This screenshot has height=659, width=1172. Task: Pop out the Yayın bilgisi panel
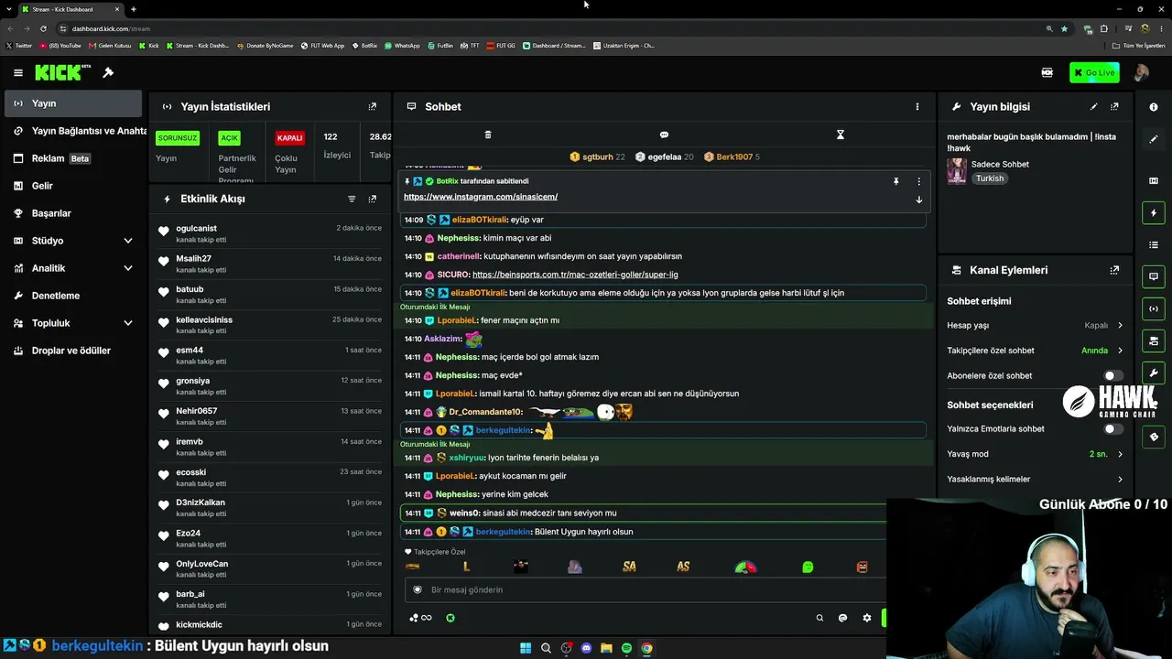tap(1114, 107)
